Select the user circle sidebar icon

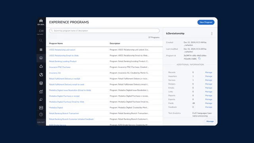(x=41, y=58)
